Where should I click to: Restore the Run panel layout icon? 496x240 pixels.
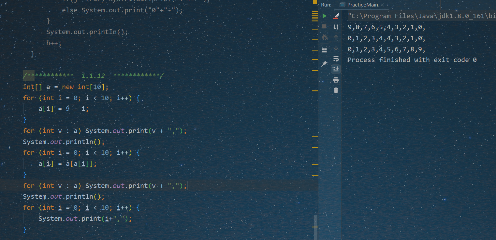[324, 50]
